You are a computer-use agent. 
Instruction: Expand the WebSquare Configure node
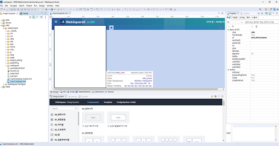coord(4,84)
